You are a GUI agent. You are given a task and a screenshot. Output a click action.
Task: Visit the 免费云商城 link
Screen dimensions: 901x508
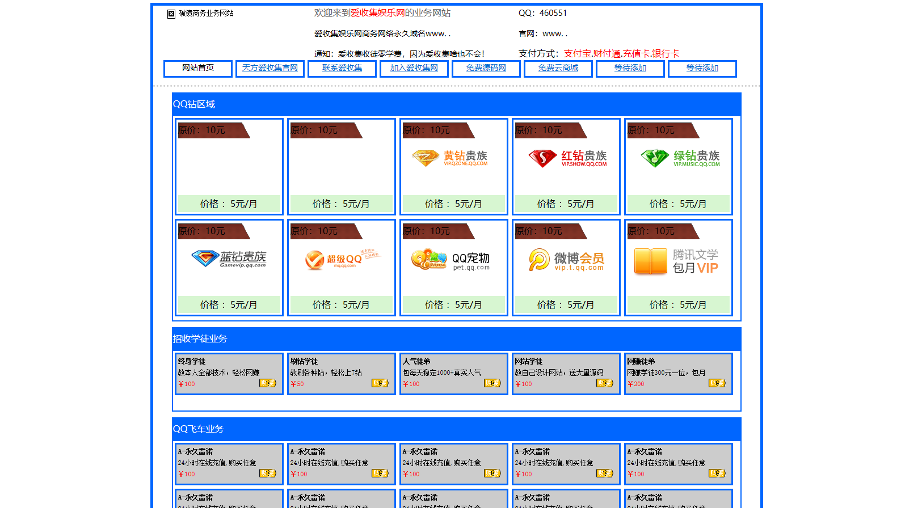coord(558,68)
